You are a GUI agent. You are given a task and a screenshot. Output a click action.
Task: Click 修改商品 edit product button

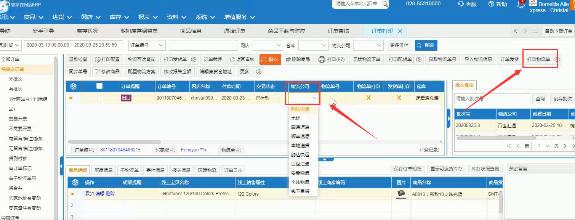point(107,72)
